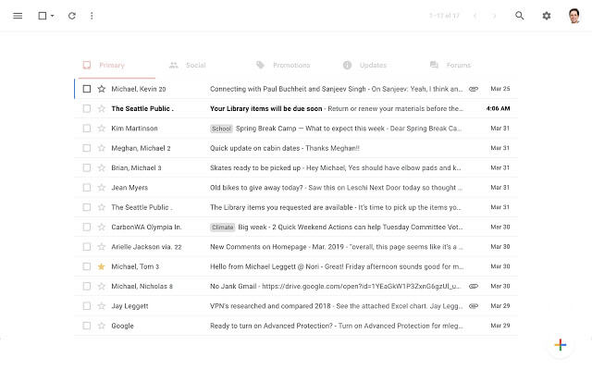
Task: Click the search magnifier icon
Action: tap(520, 16)
